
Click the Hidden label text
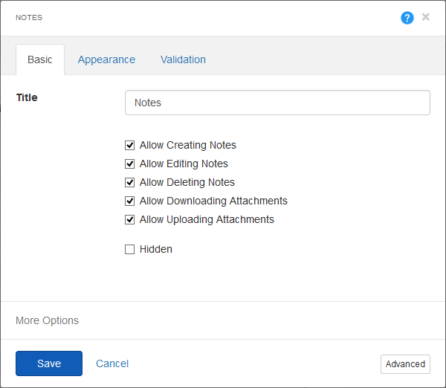pos(156,250)
